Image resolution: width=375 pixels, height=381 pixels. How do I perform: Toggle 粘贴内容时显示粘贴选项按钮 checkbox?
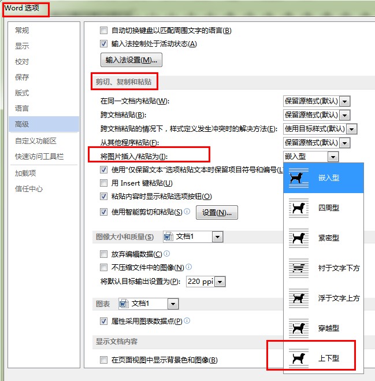click(x=103, y=196)
